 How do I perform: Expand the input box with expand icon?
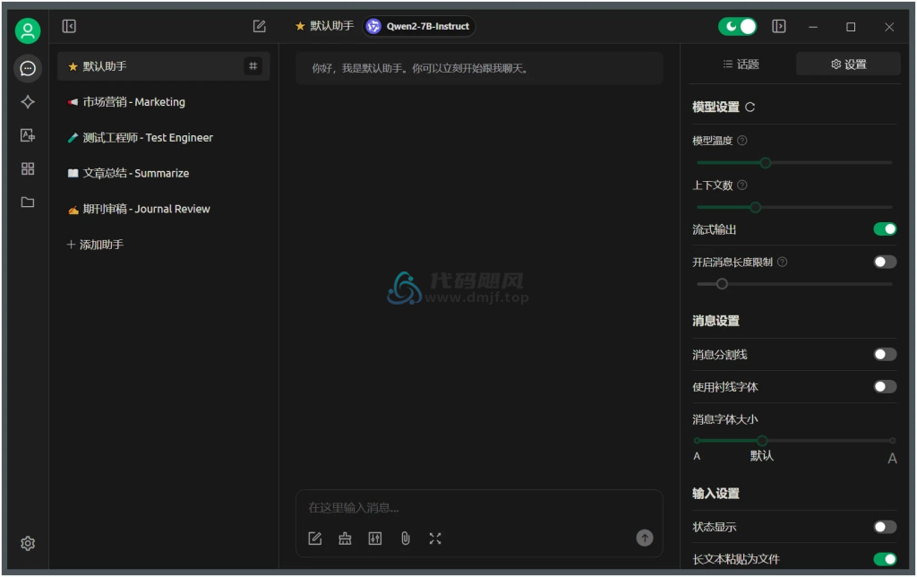pos(435,538)
